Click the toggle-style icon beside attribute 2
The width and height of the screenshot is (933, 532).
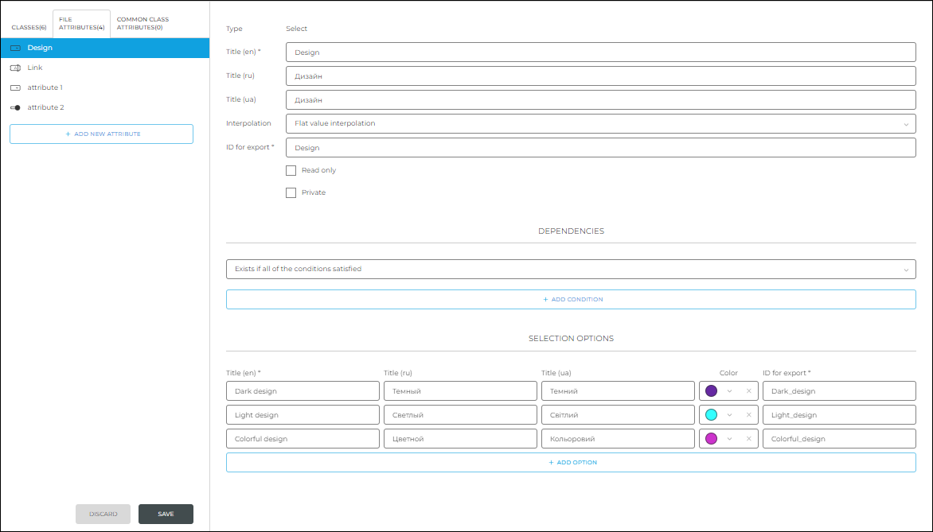[x=16, y=107]
